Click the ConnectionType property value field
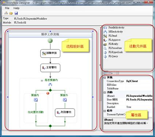This screenshot has width=155, height=137. [139, 81]
